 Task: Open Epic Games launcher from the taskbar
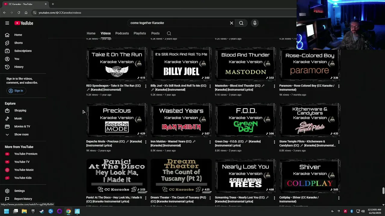pos(33,211)
